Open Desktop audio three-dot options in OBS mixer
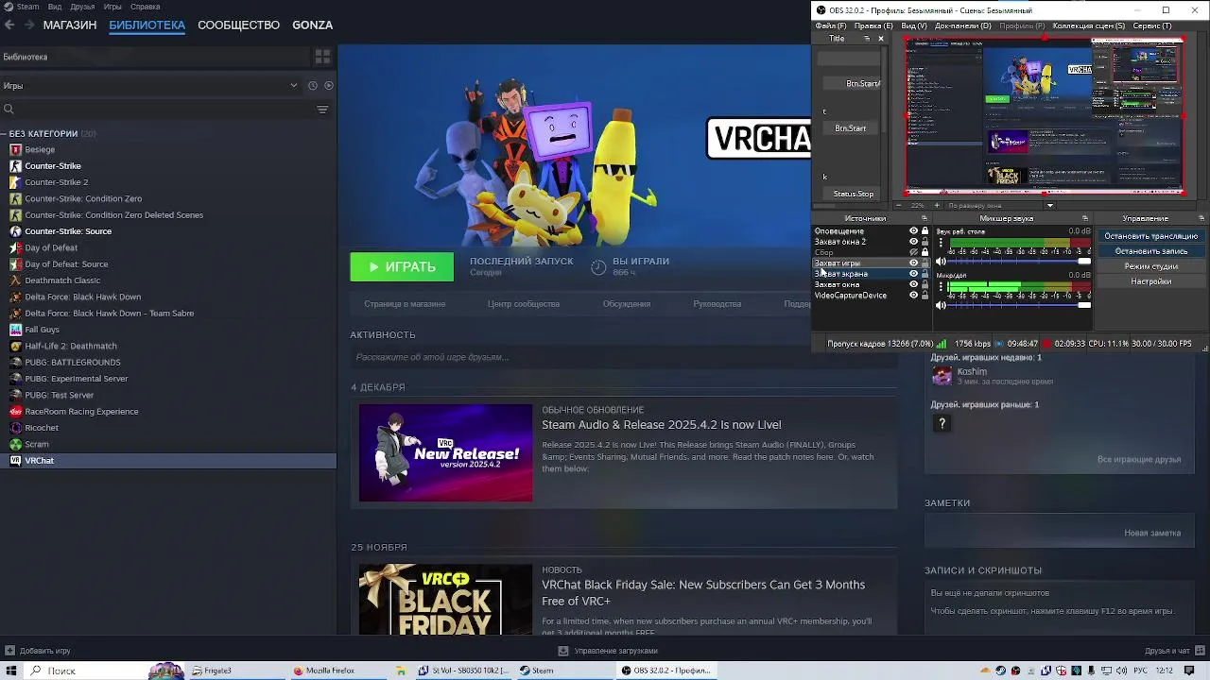The width and height of the screenshot is (1210, 680). click(x=941, y=243)
